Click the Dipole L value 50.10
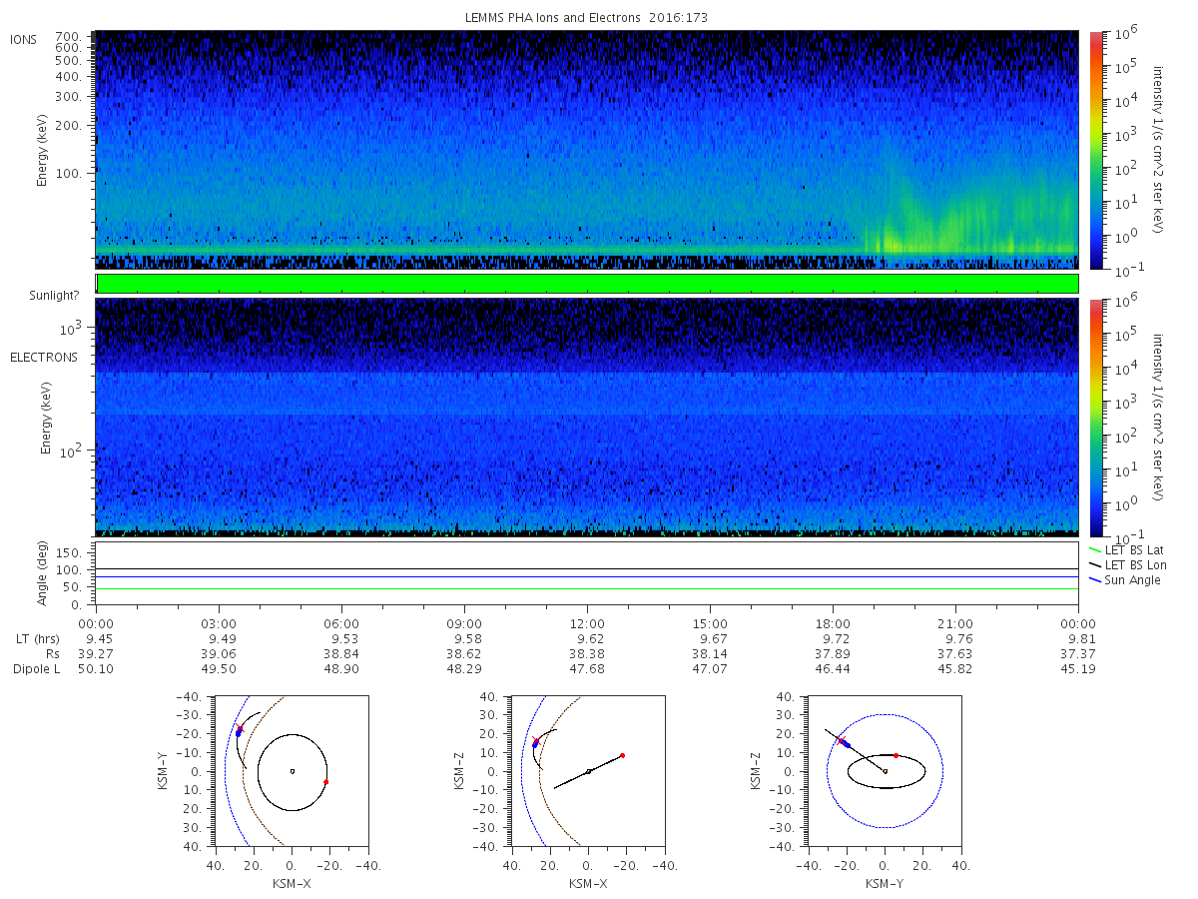This screenshot has width=1198, height=899. click(96, 669)
